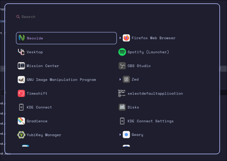Click the Timeshift icon

pos(21,93)
